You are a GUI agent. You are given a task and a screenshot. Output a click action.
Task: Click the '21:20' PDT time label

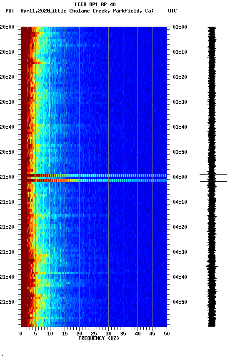click(x=7, y=227)
